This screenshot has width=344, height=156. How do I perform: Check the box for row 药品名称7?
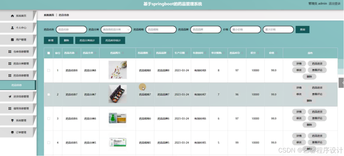point(49,95)
